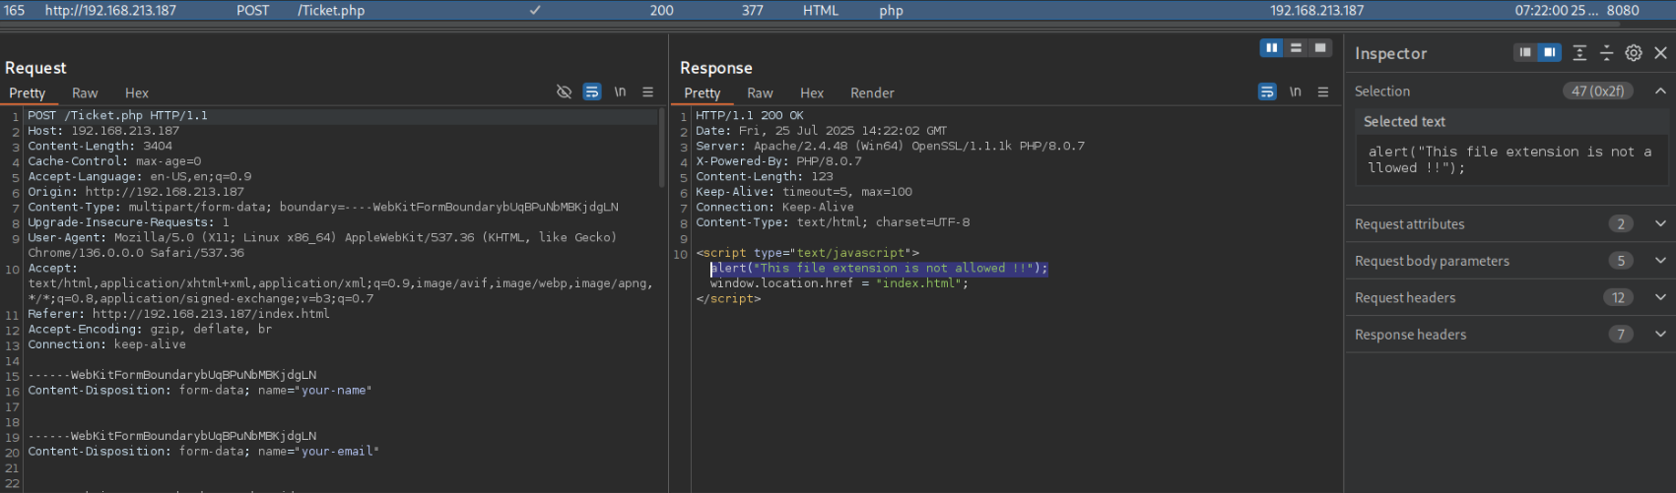Click Referer header line in request

(178, 313)
